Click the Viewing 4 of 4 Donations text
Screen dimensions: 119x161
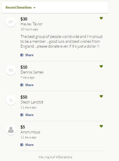point(55,157)
